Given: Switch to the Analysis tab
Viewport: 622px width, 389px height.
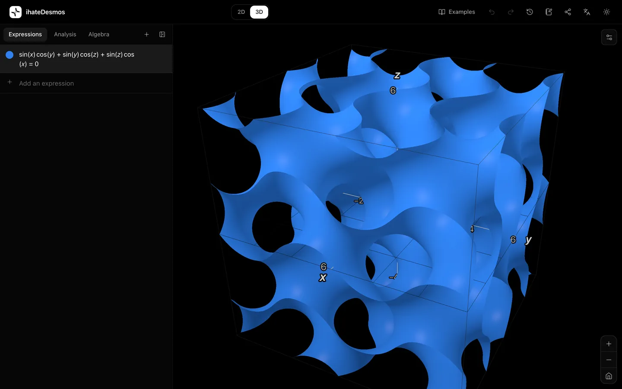Looking at the screenshot, I should tap(65, 35).
